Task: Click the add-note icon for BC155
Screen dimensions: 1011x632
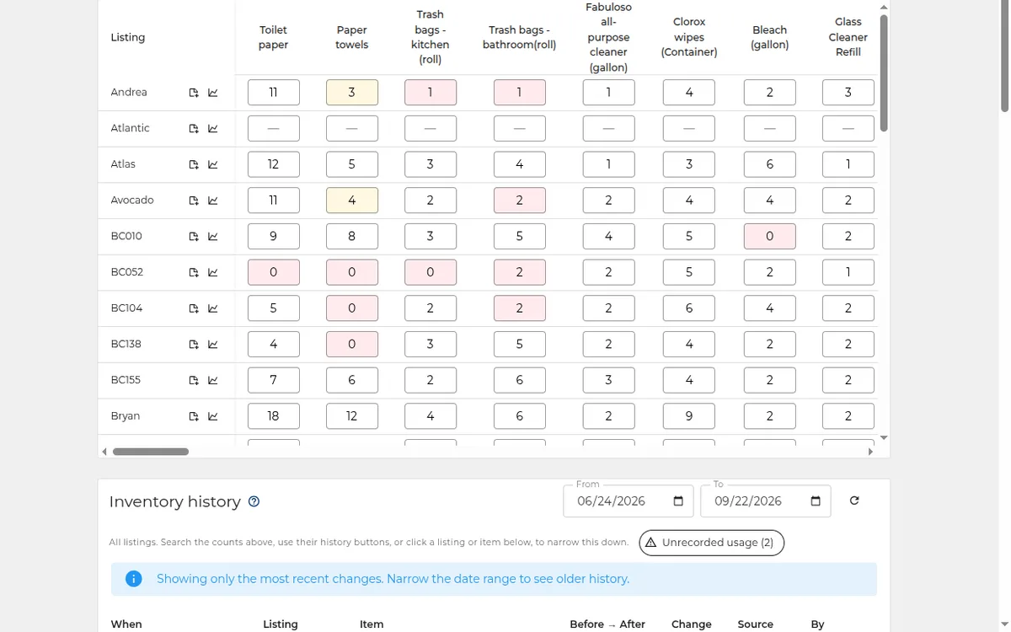Action: (x=194, y=380)
